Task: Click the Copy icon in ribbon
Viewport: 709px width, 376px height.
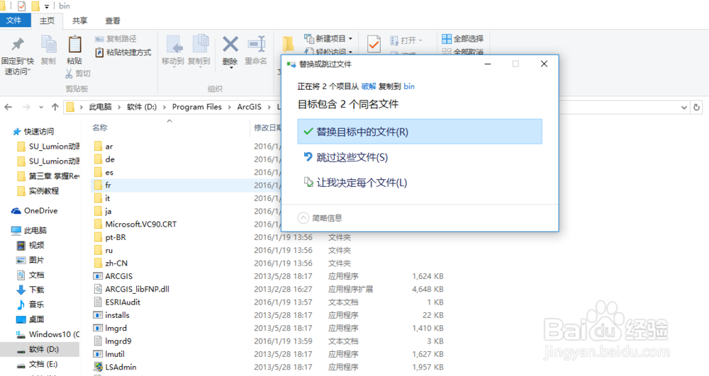Action: click(x=48, y=45)
